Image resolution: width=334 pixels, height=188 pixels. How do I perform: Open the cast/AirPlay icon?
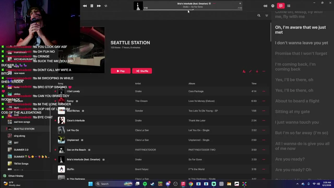click(273, 6)
